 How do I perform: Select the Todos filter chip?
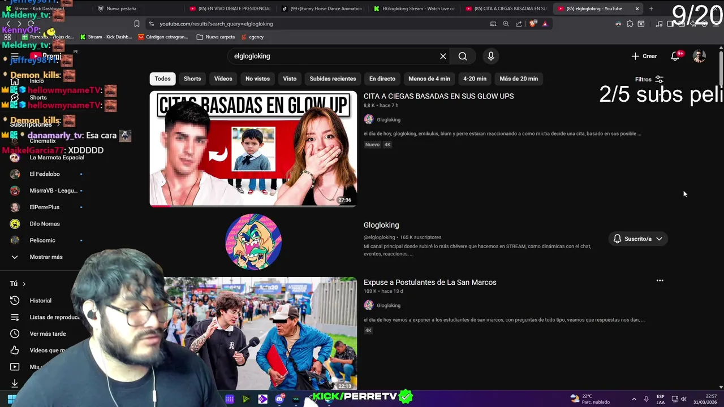pyautogui.click(x=162, y=79)
